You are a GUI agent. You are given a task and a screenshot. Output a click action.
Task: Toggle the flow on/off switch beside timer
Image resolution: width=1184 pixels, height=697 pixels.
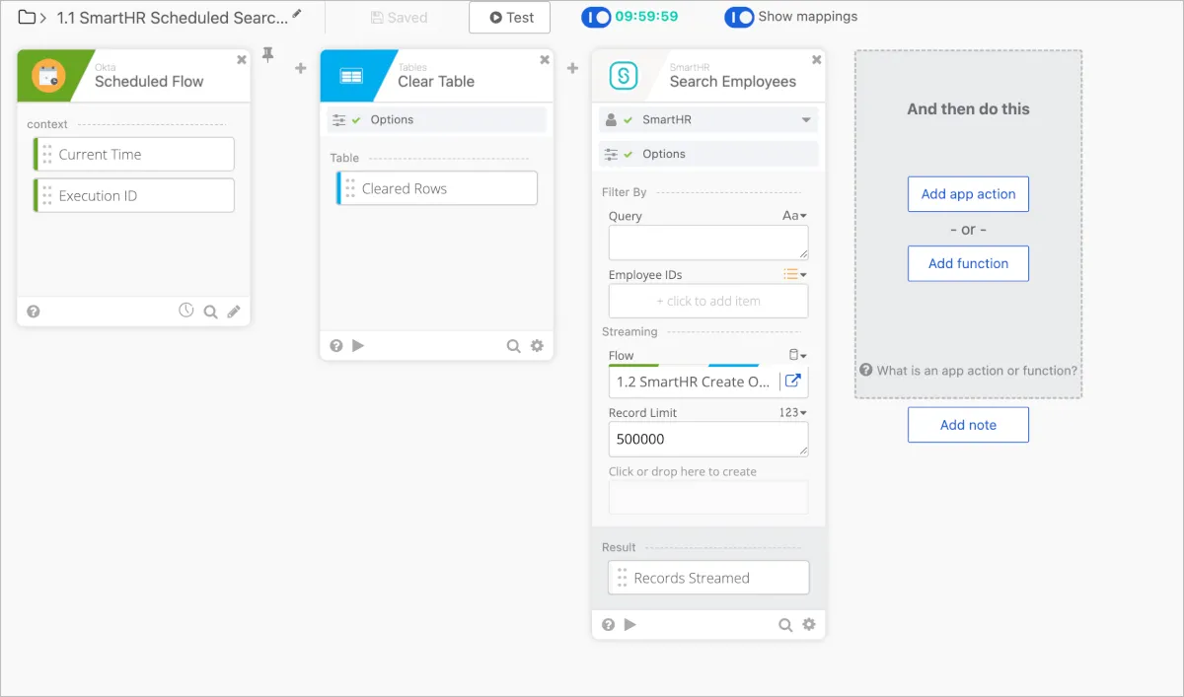596,17
